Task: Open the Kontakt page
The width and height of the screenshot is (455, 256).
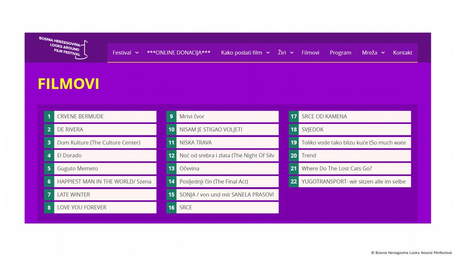Action: tap(403, 53)
